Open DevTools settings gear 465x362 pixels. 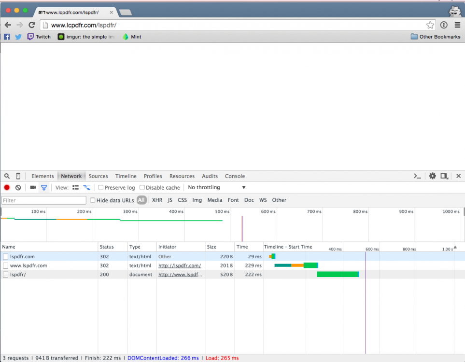point(432,176)
